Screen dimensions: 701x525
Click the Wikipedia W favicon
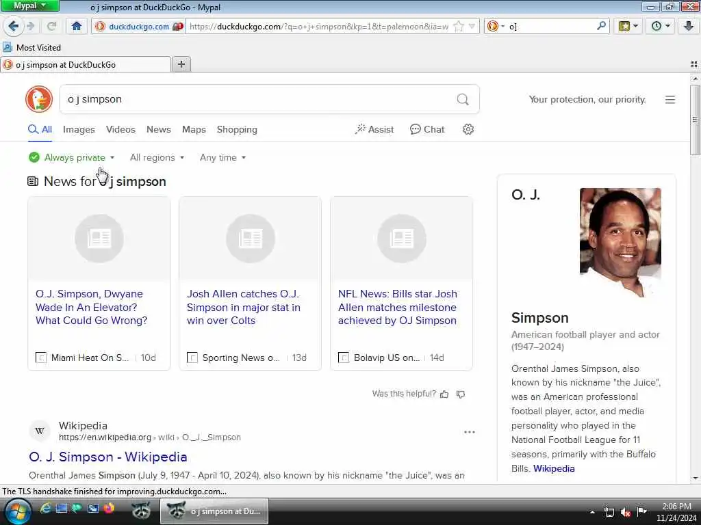pos(40,431)
